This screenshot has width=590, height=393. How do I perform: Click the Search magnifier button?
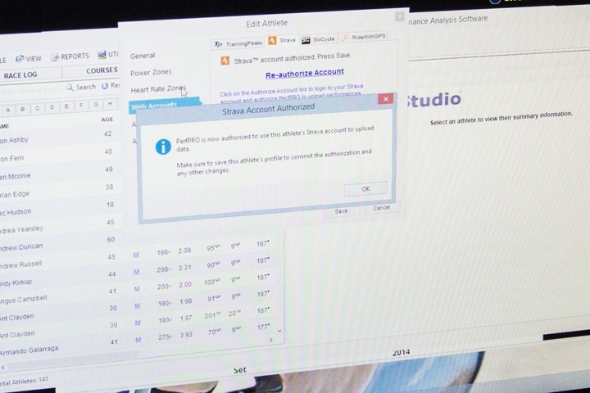(80, 88)
